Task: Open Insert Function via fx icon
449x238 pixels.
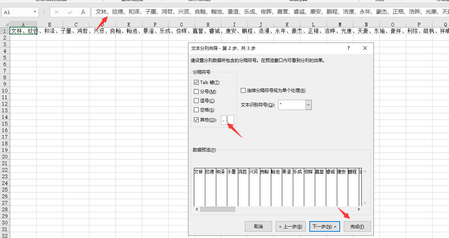Action: click(x=83, y=12)
